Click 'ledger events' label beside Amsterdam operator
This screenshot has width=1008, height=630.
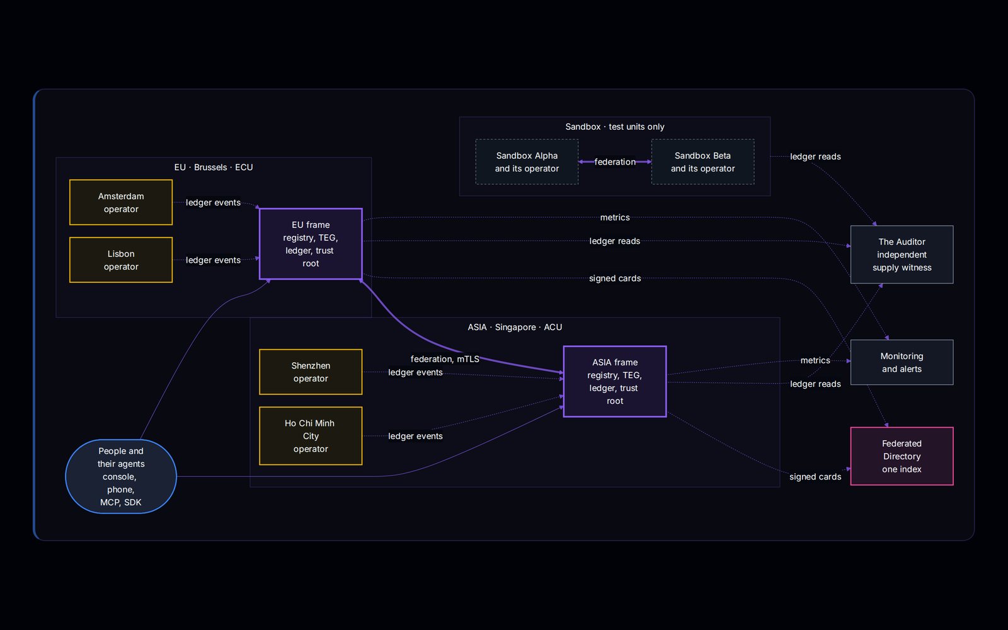[x=213, y=202]
